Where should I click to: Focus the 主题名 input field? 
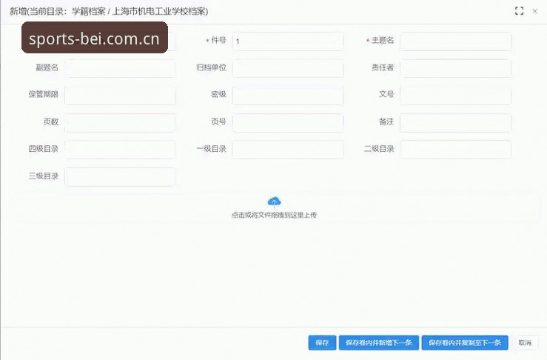pos(456,41)
